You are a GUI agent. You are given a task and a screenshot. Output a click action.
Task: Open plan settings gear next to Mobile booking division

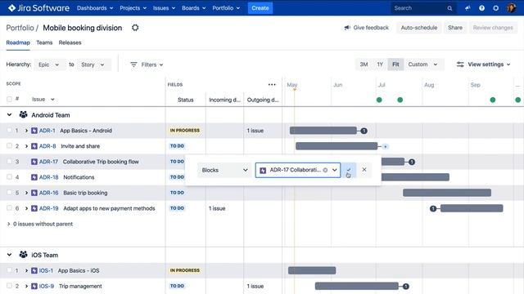pyautogui.click(x=135, y=28)
